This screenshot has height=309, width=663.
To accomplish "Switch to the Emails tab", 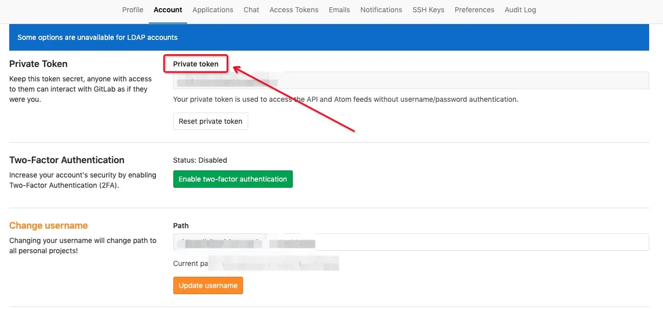I will click(x=339, y=10).
